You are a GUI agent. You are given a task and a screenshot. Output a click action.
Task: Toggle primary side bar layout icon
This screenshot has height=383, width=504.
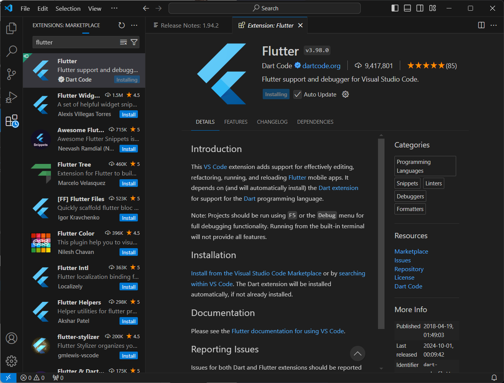tap(395, 8)
